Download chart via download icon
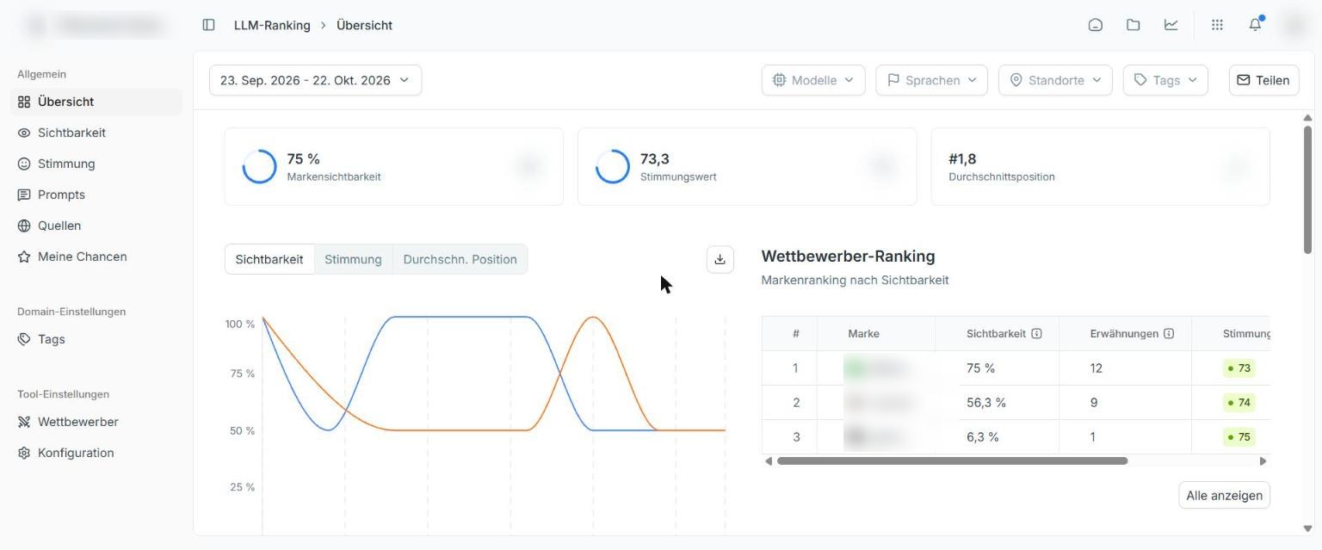1322x550 pixels. point(720,260)
